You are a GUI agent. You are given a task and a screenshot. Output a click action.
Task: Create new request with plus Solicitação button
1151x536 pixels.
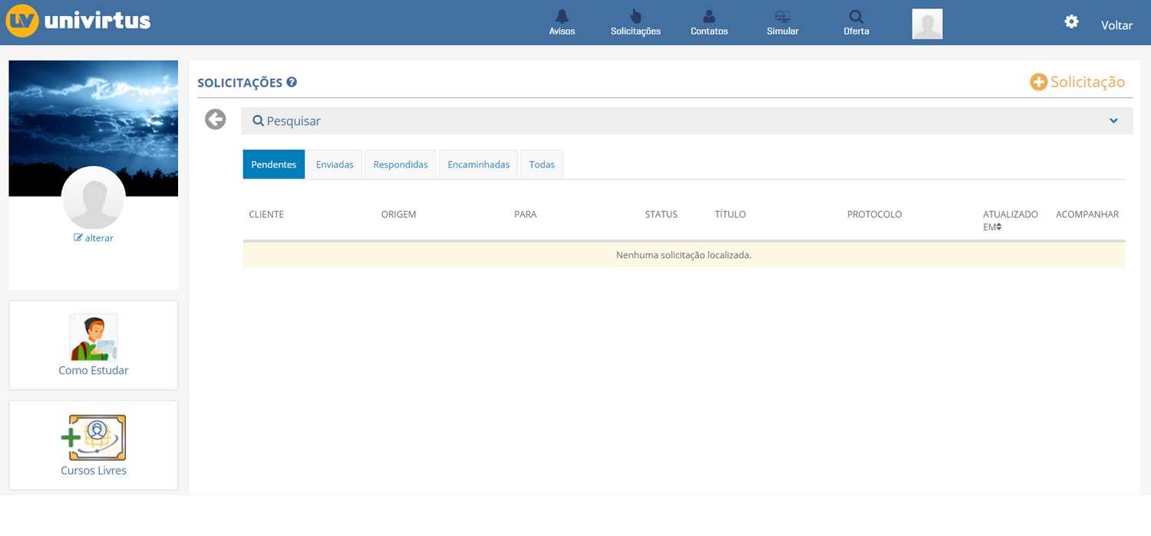point(1077,81)
